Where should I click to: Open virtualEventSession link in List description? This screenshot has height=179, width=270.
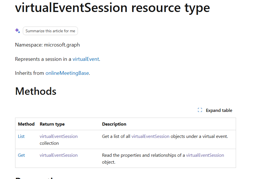[x=150, y=136]
